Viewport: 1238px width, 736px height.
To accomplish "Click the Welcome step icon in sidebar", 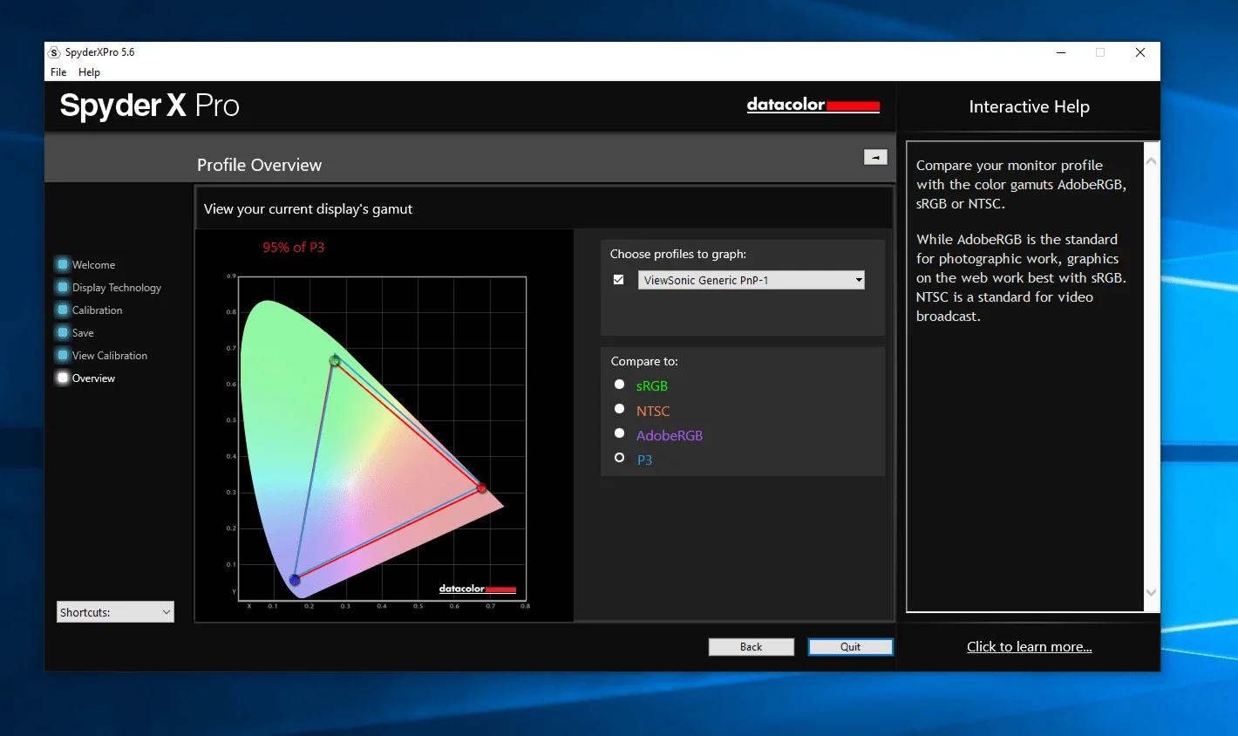I will (63, 264).
